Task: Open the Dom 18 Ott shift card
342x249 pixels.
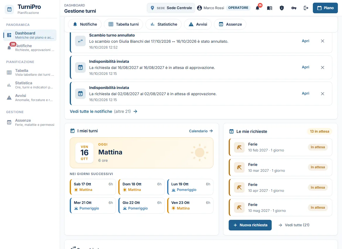Action: (142, 187)
